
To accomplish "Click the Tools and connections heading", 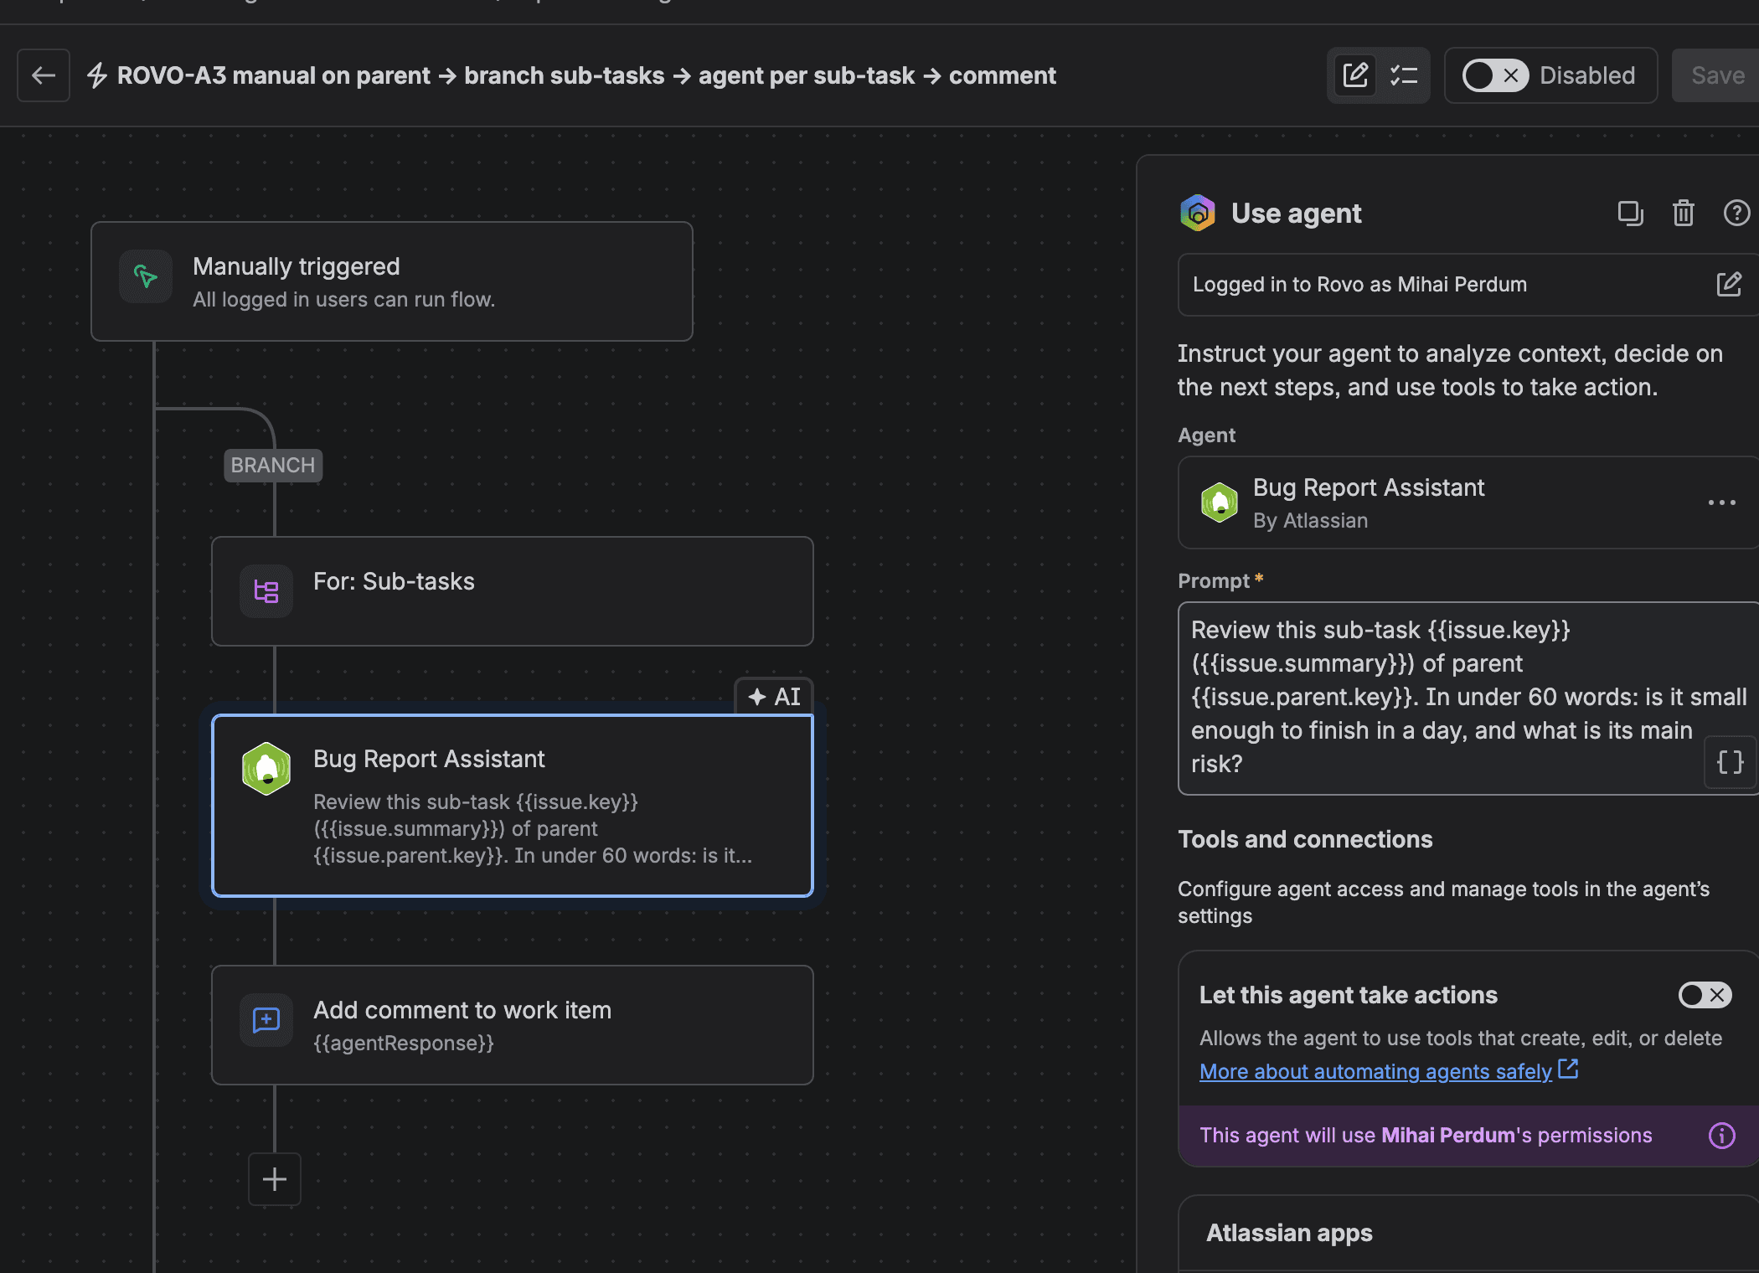I will pyautogui.click(x=1305, y=839).
